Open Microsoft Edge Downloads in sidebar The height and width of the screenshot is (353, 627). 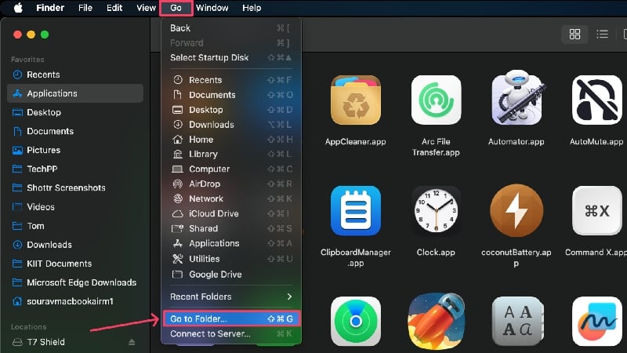click(75, 282)
